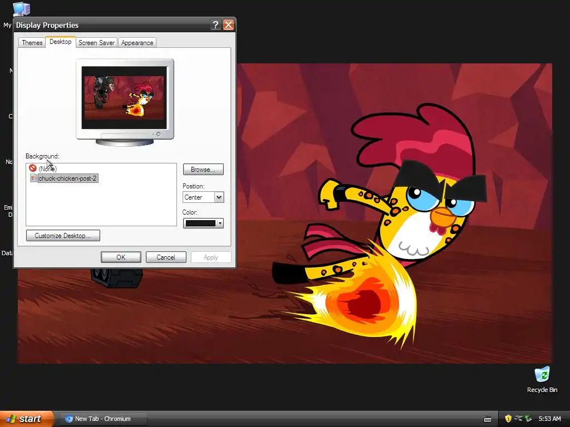The height and width of the screenshot is (427, 570).
Task: Click the on-screen keyboard taskbar icon
Action: coord(488,419)
